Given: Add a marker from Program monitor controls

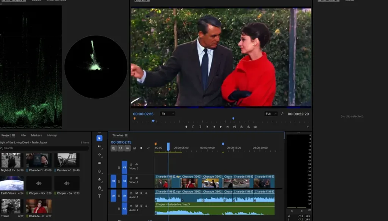Looking at the screenshot, I should coord(186,127).
